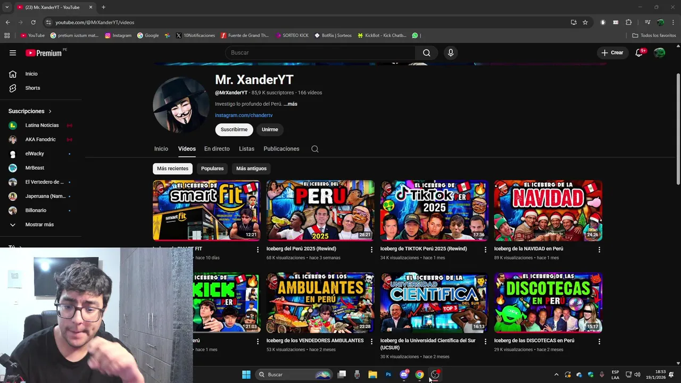This screenshot has height=383, width=681.
Task: Switch to the Vídeos channel tab
Action: pos(187,149)
